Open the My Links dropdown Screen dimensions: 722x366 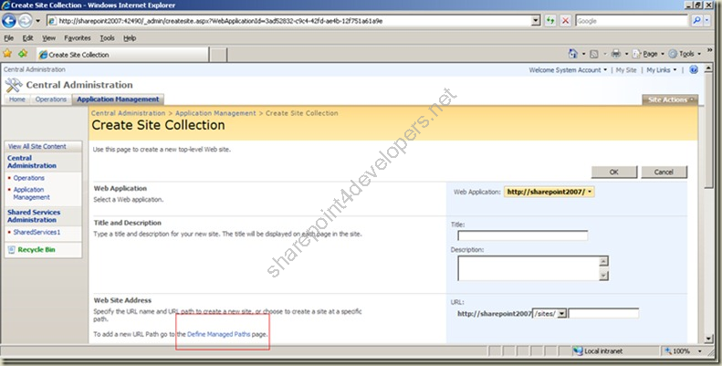click(x=662, y=70)
